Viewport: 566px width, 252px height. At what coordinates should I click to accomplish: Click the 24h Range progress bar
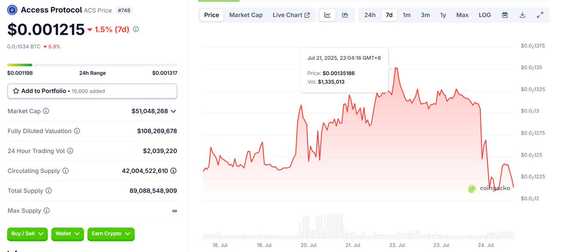coord(92,65)
